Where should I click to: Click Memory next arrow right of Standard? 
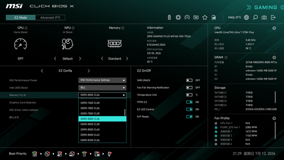(127, 59)
